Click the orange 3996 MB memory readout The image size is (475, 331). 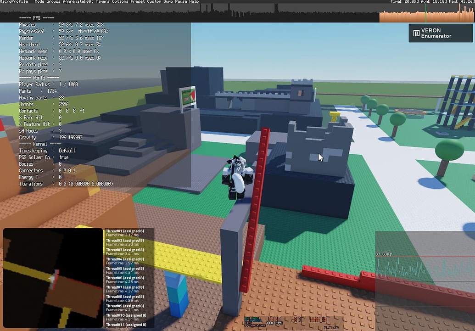[319, 320]
